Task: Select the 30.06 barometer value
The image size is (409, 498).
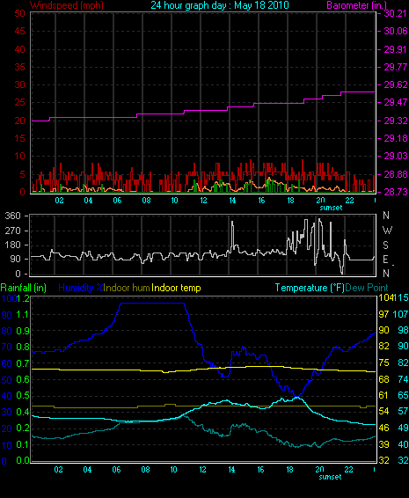Action: click(x=395, y=31)
